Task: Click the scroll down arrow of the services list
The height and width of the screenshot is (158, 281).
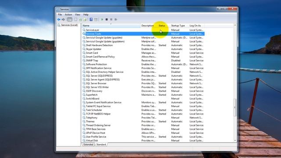Action: tap(235, 140)
